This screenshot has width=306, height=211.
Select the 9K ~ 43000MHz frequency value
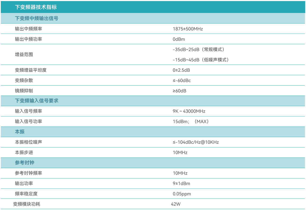tap(189, 111)
